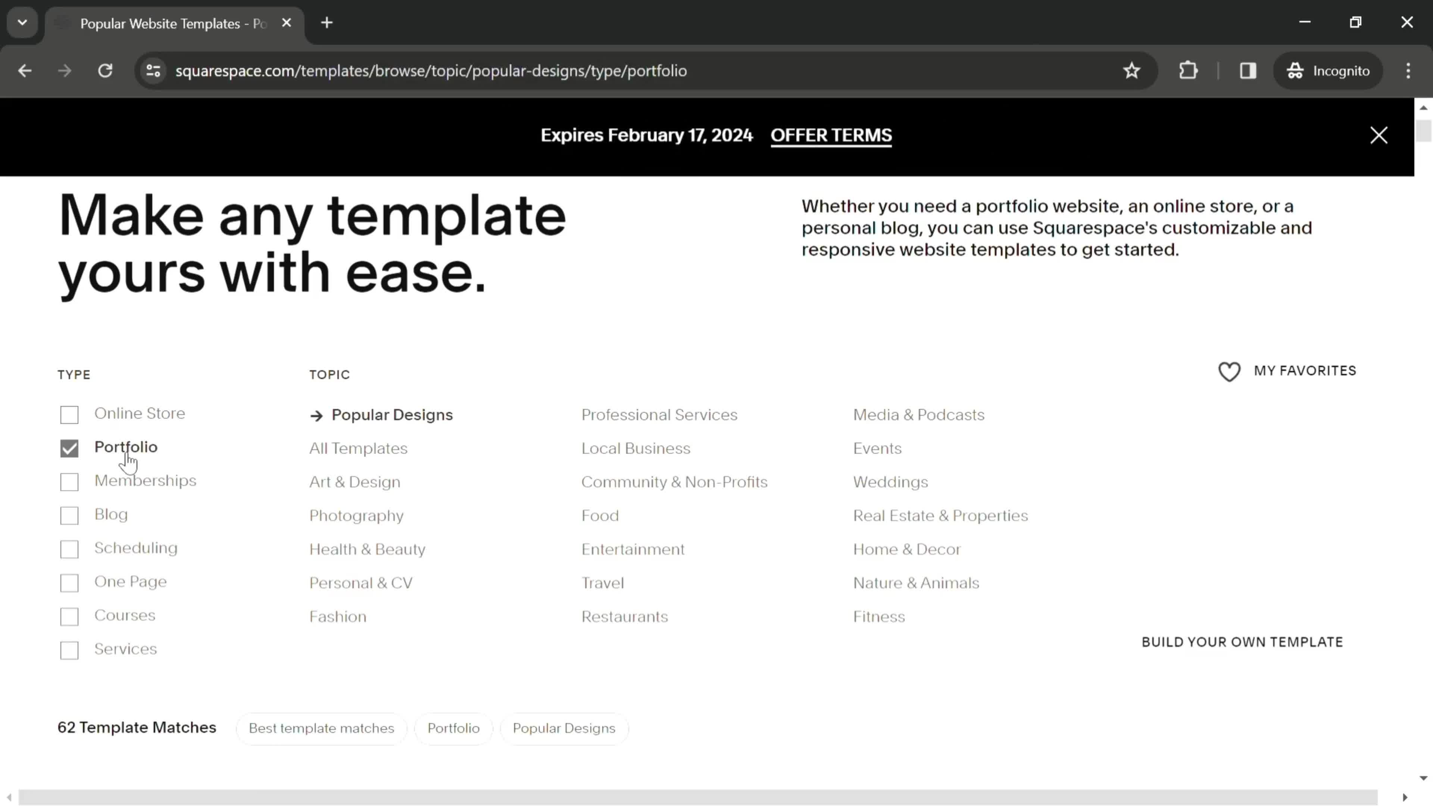1433x806 pixels.
Task: Click BUILD YOUR OWN TEMPLATE
Action: 1242,642
